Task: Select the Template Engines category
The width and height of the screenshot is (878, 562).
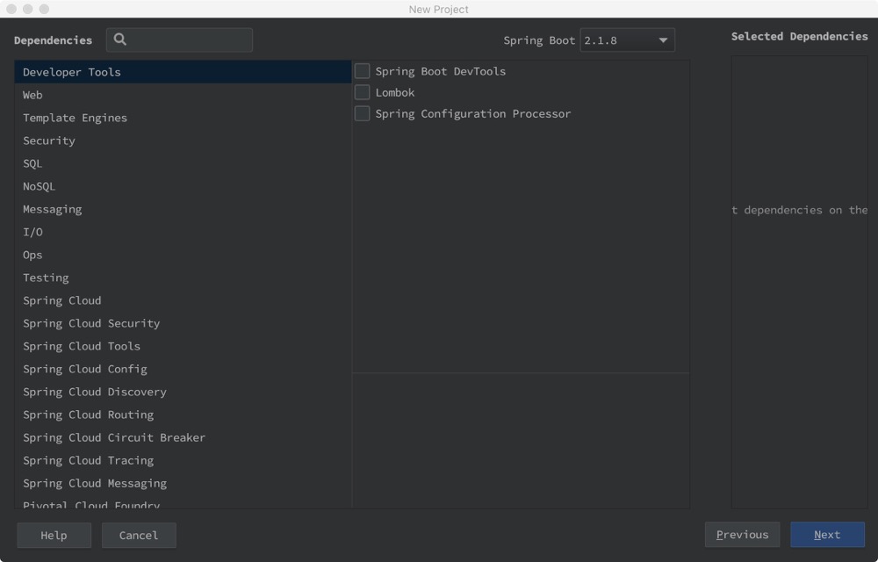Action: [x=75, y=118]
